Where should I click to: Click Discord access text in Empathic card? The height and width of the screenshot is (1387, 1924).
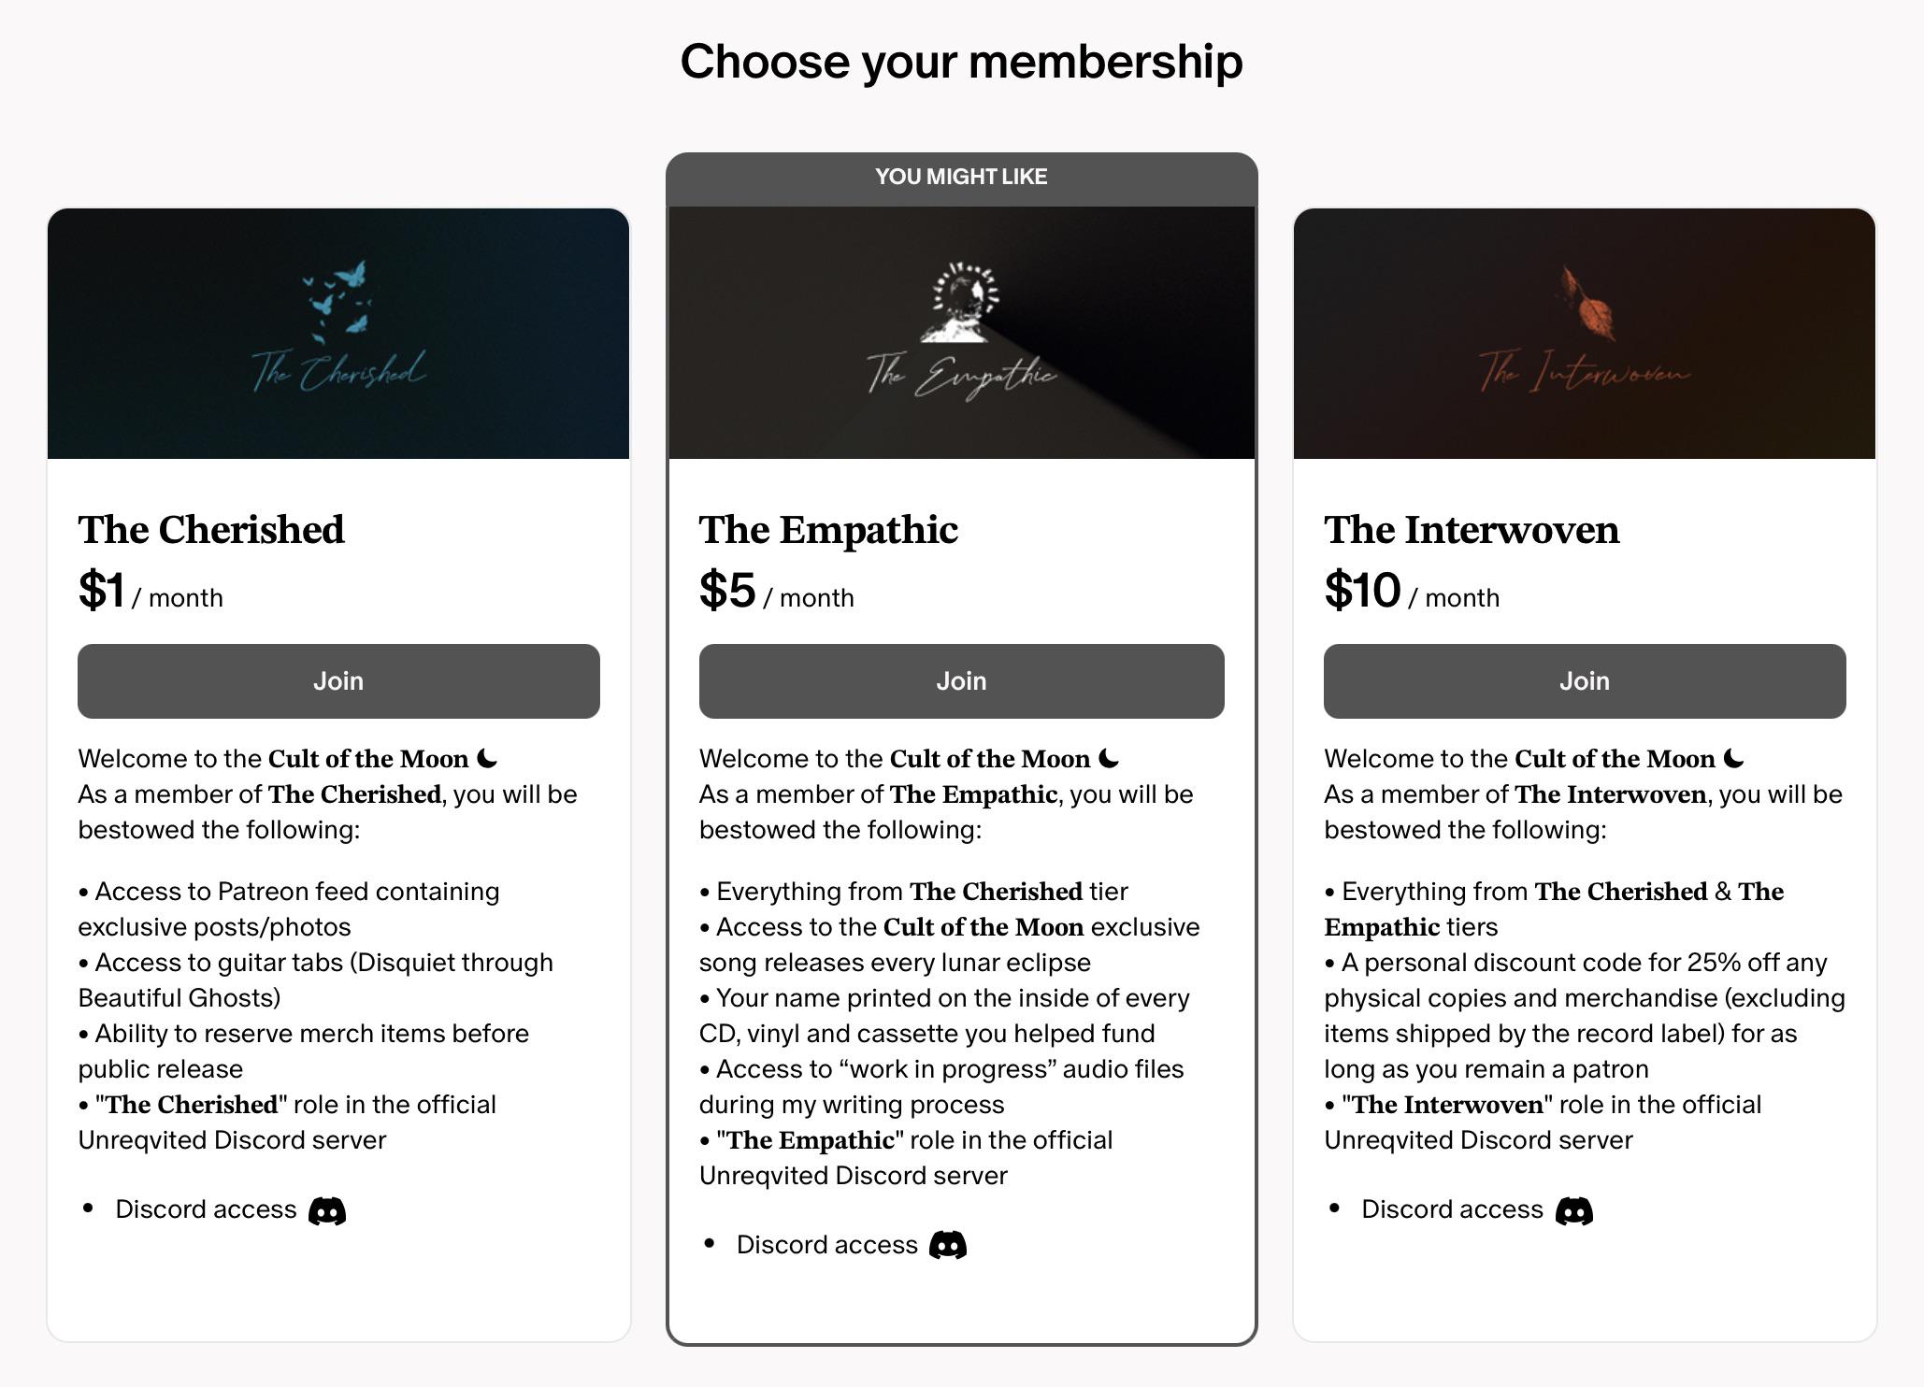pos(827,1245)
